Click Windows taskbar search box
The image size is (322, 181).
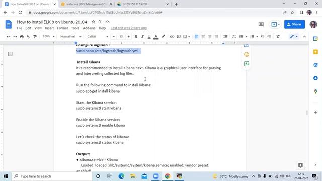click(x=52, y=176)
